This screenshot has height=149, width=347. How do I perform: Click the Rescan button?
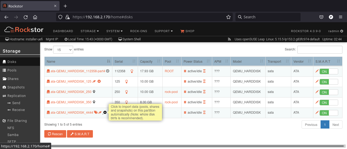(x=55, y=134)
